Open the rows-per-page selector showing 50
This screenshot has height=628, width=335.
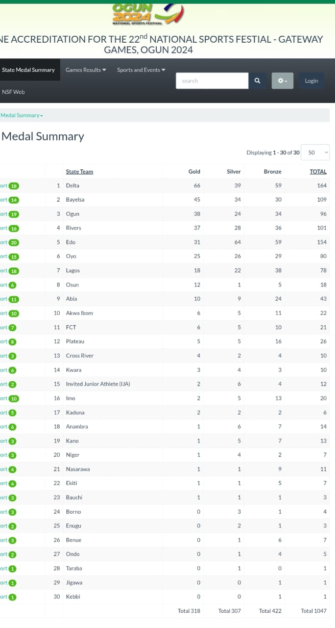[x=315, y=153]
